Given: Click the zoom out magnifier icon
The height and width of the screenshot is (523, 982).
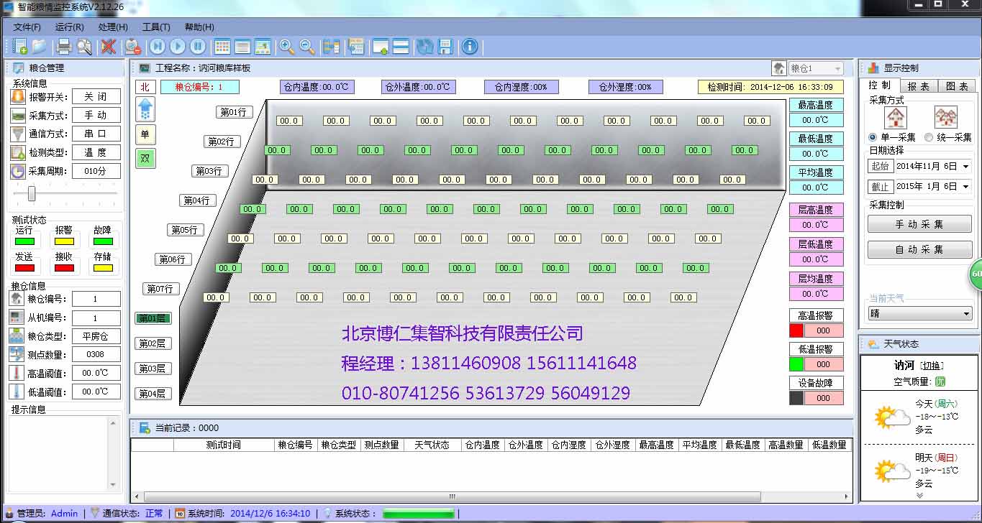Looking at the screenshot, I should [307, 47].
